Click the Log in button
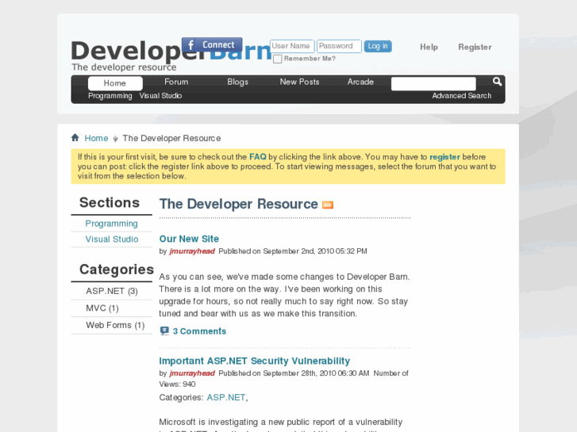This screenshot has width=577, height=432. (x=378, y=46)
